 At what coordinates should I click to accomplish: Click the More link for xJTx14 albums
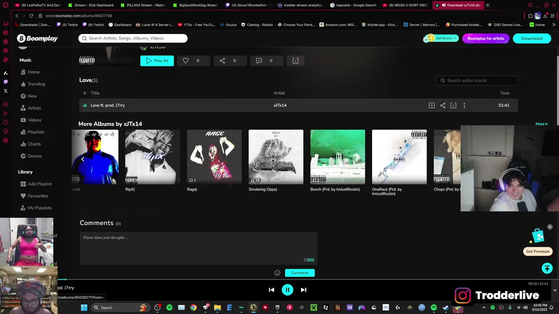[x=541, y=124]
